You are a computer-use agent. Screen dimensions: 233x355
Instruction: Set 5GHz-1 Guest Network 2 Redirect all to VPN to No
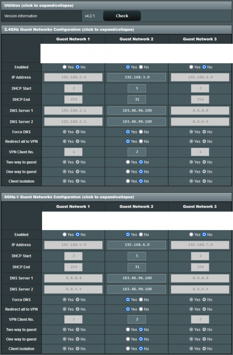(x=141, y=309)
